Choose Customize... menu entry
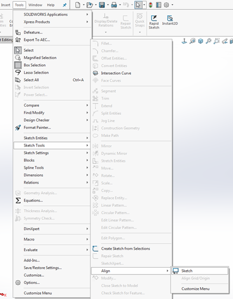The image size is (233, 299). pyautogui.click(x=52, y=275)
